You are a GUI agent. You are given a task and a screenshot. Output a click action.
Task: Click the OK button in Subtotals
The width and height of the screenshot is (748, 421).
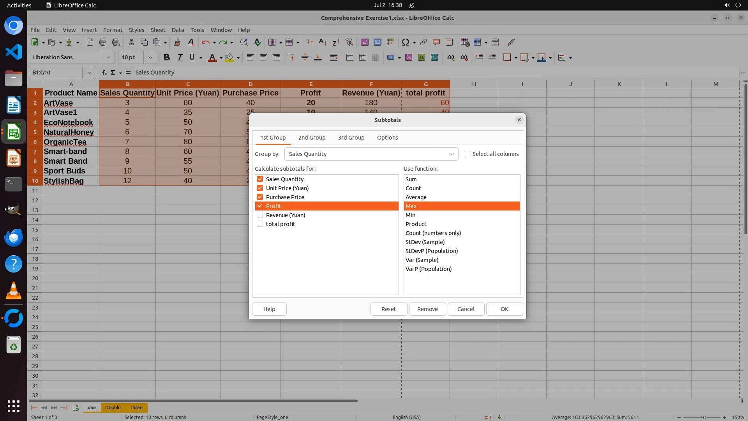click(x=504, y=309)
